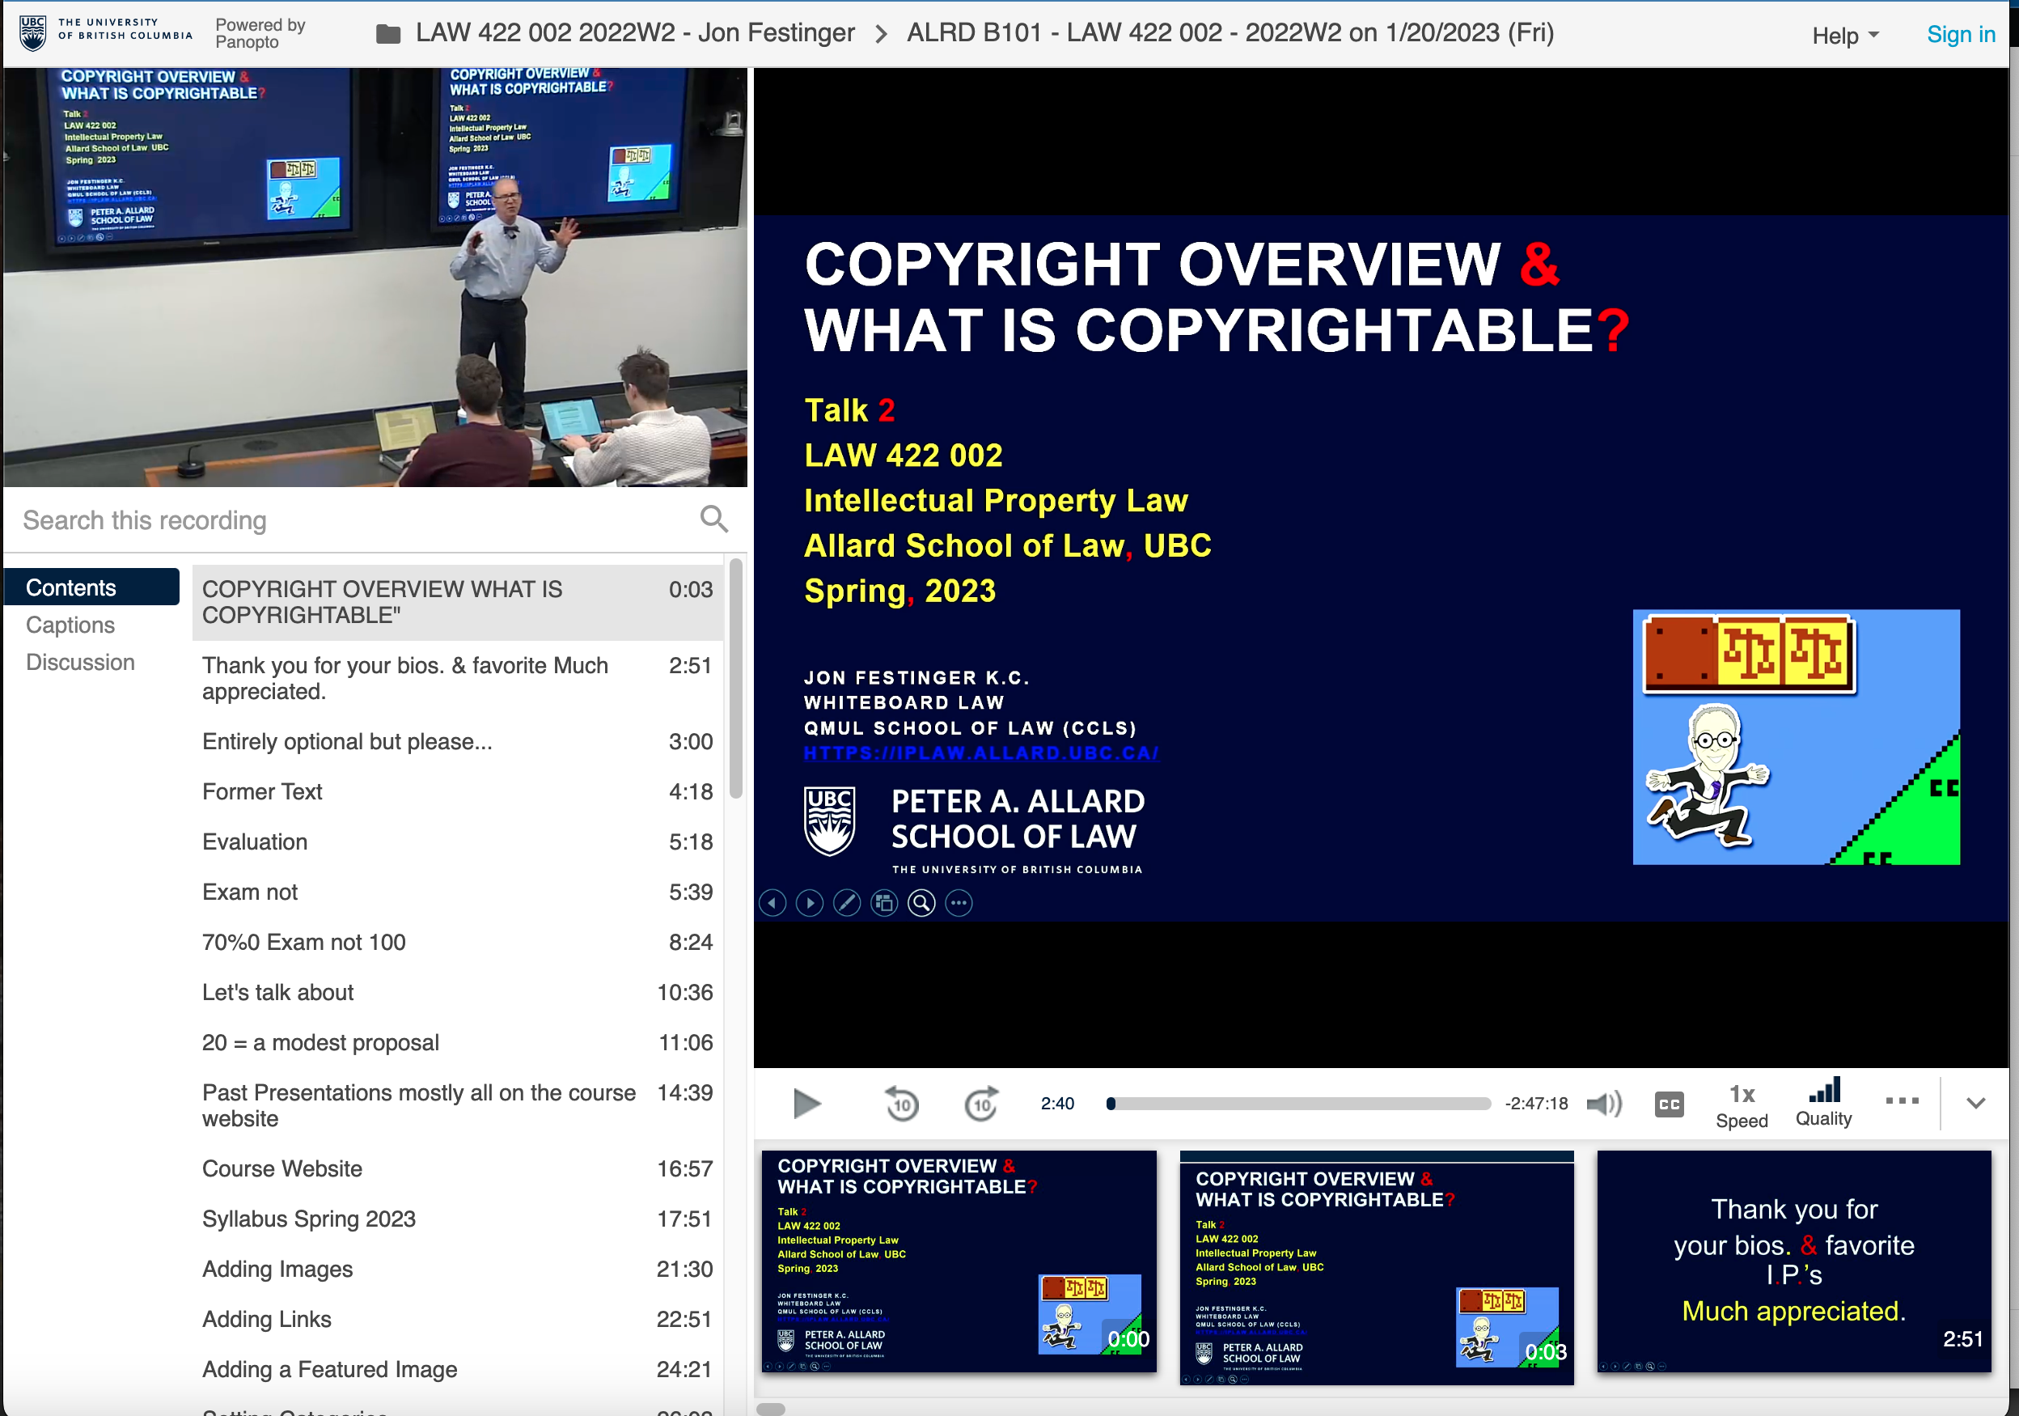Jump to 'Exam not' entry at 5:39
Viewport: 2019px width, 1416px height.
click(x=457, y=892)
